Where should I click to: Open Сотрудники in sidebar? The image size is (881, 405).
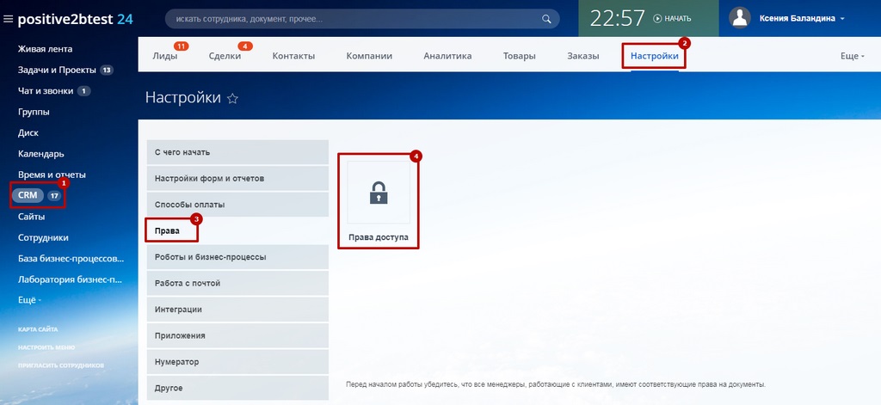pyautogui.click(x=43, y=237)
